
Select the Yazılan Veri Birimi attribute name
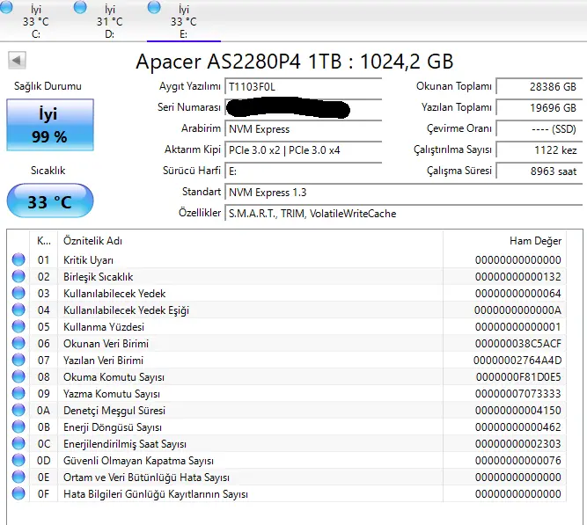(x=103, y=361)
